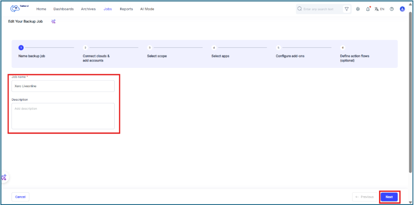Open the Archives section
This screenshot has width=414, height=205.
pos(88,9)
